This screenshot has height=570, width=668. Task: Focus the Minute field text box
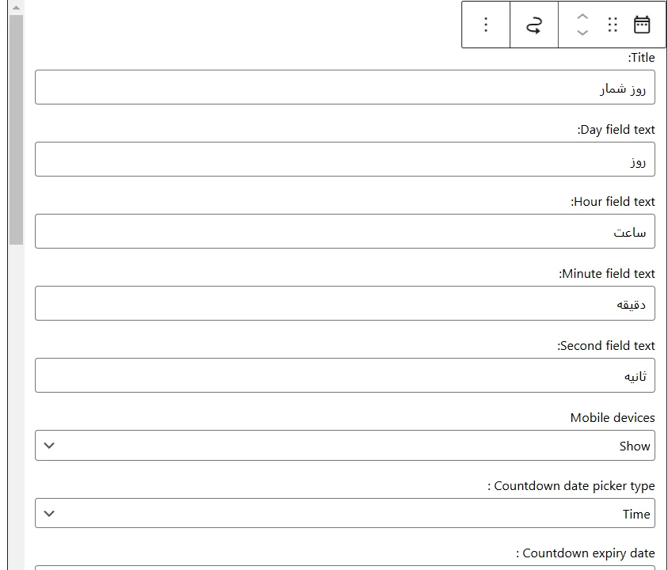[345, 304]
